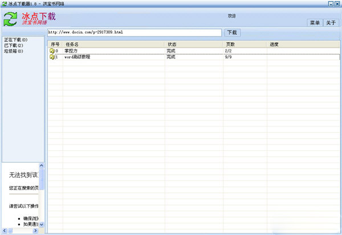Open the 关于 about button

click(331, 23)
